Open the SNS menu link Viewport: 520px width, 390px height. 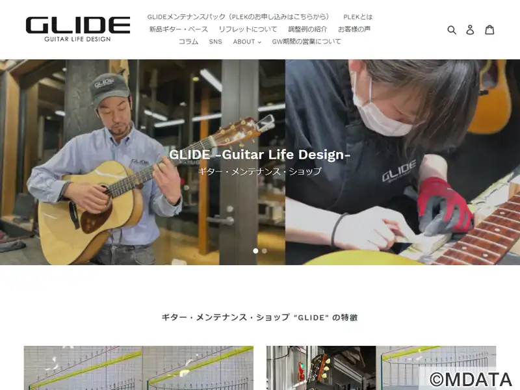pos(215,42)
